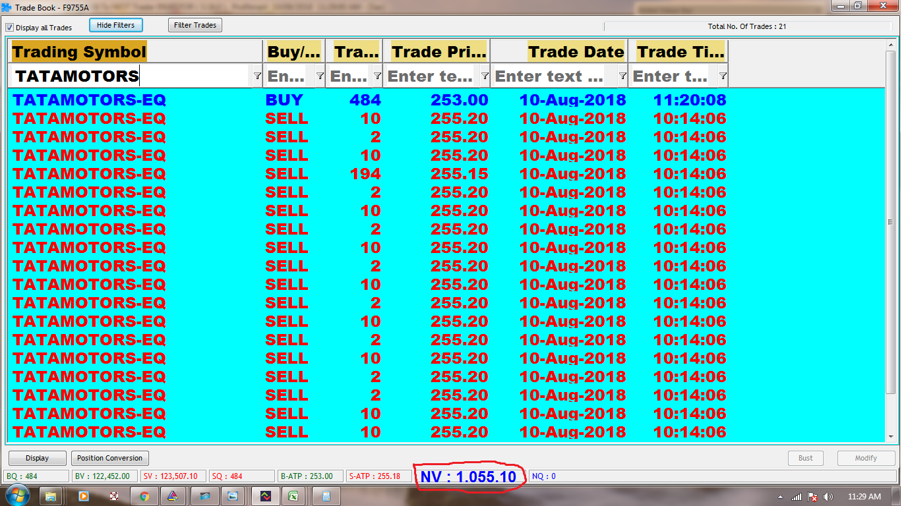Viewport: 910px width, 506px height.
Task: Open Position Conversion
Action: (109, 458)
